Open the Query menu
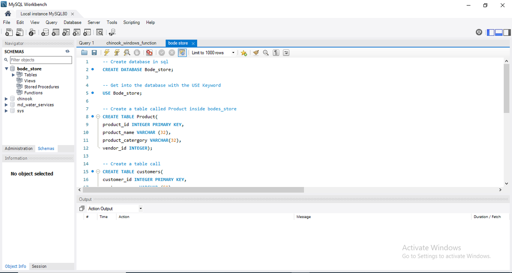The width and height of the screenshot is (512, 273). (x=51, y=22)
